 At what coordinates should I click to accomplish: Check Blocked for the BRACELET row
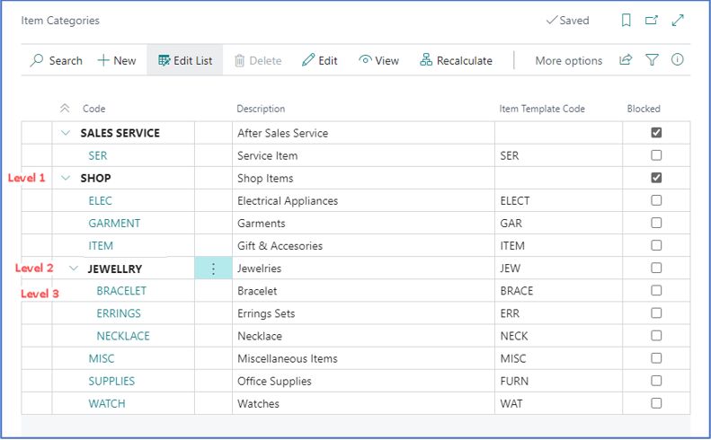pos(656,290)
